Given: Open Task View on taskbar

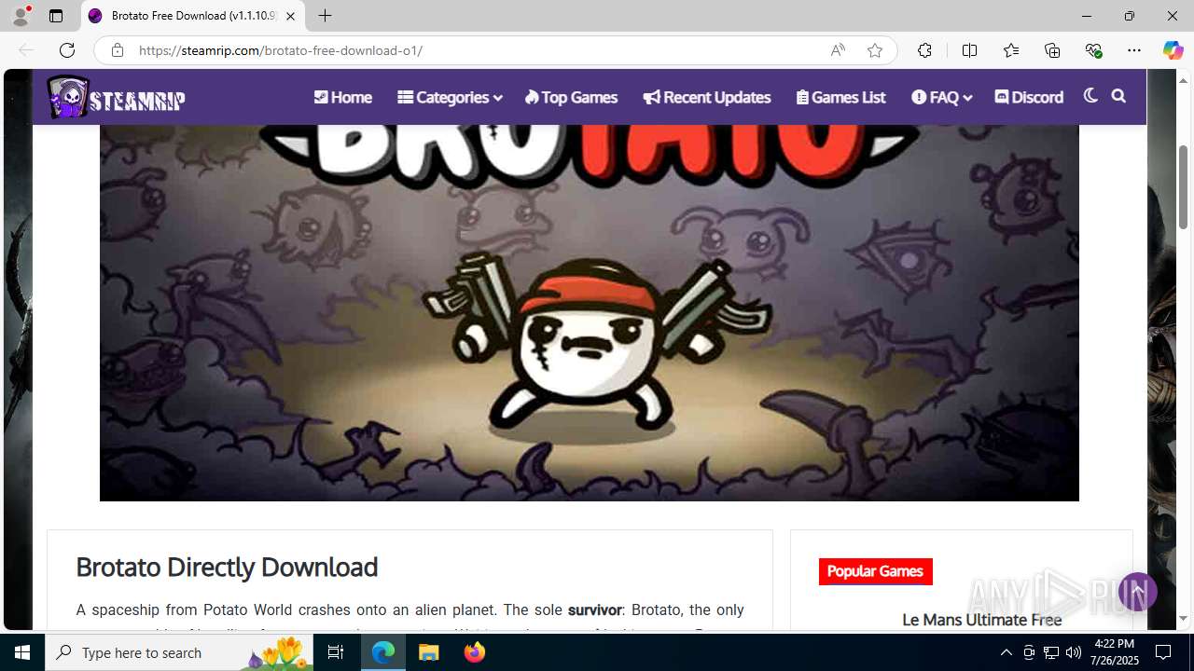Looking at the screenshot, I should (x=336, y=652).
